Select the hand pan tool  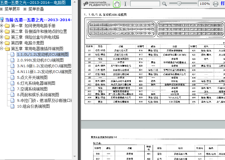click(x=116, y=4)
